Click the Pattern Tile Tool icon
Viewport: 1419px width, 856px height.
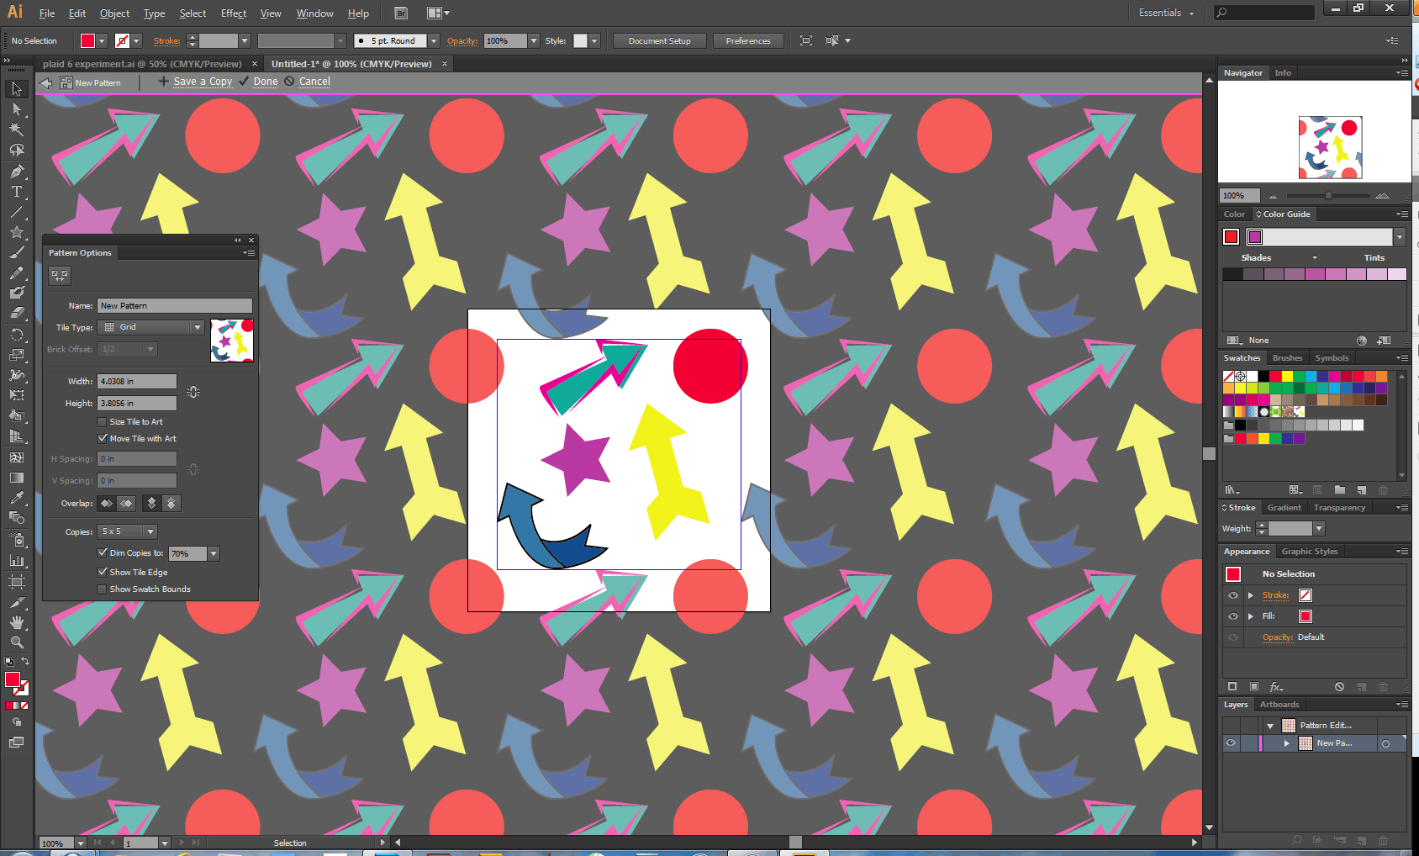click(x=59, y=275)
